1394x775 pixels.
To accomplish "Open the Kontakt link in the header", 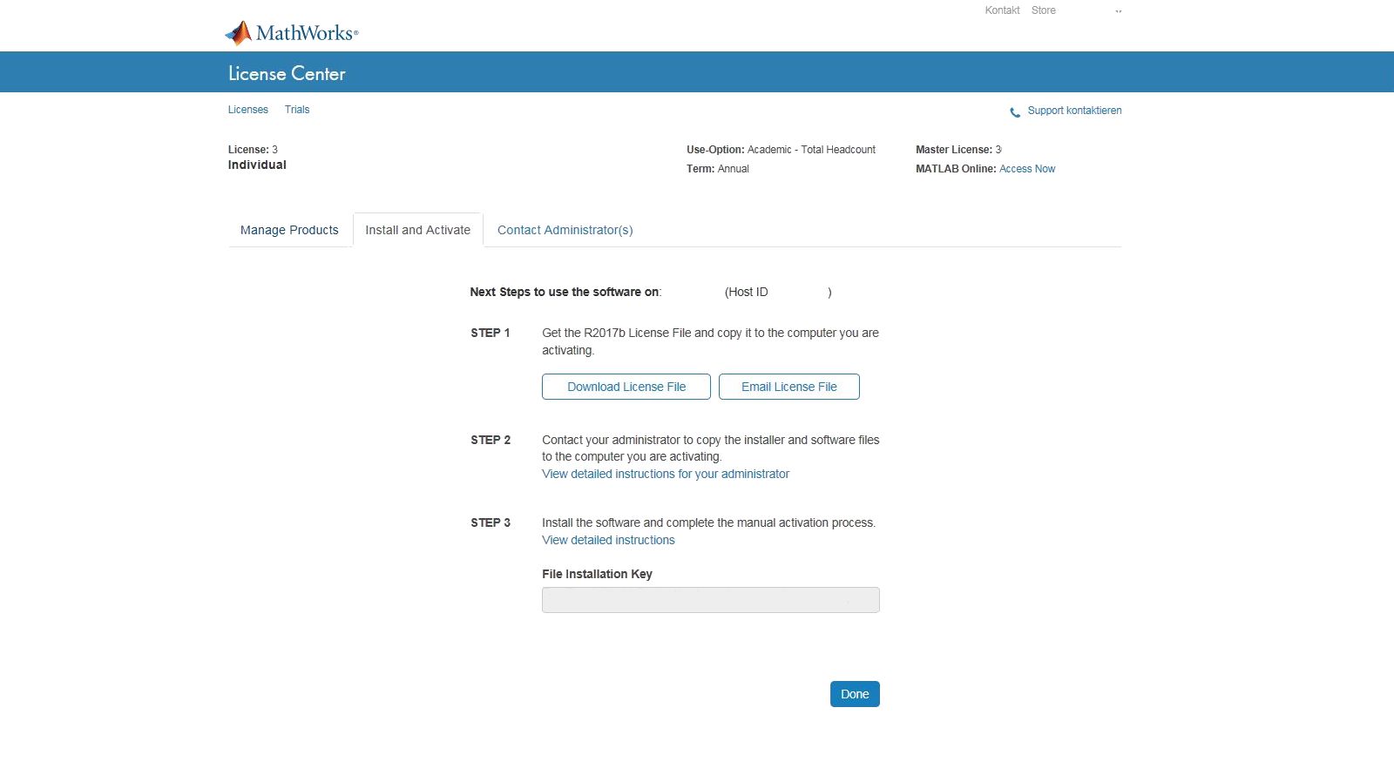I will (x=1002, y=10).
